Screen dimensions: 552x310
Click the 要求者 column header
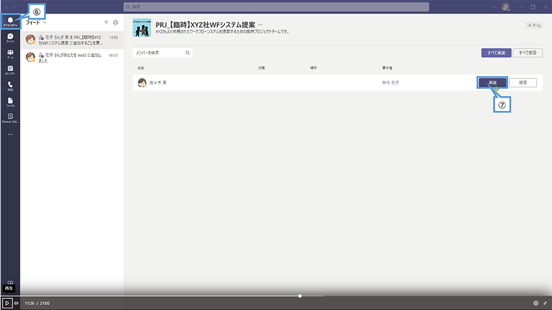(388, 68)
